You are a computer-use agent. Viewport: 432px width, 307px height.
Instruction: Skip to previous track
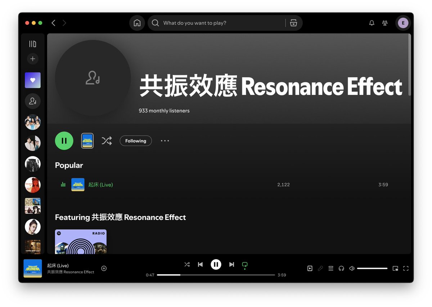(x=201, y=265)
